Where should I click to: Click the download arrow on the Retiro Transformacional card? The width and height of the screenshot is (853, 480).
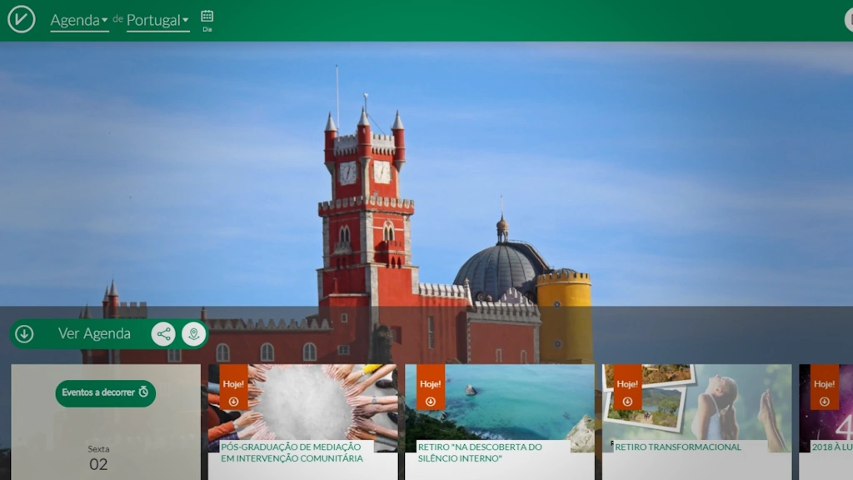click(x=627, y=399)
